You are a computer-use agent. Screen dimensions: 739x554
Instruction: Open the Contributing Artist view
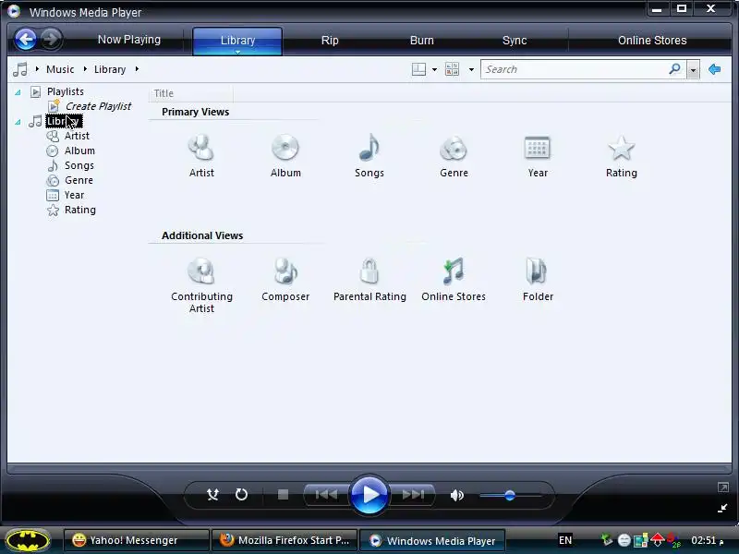(x=201, y=271)
